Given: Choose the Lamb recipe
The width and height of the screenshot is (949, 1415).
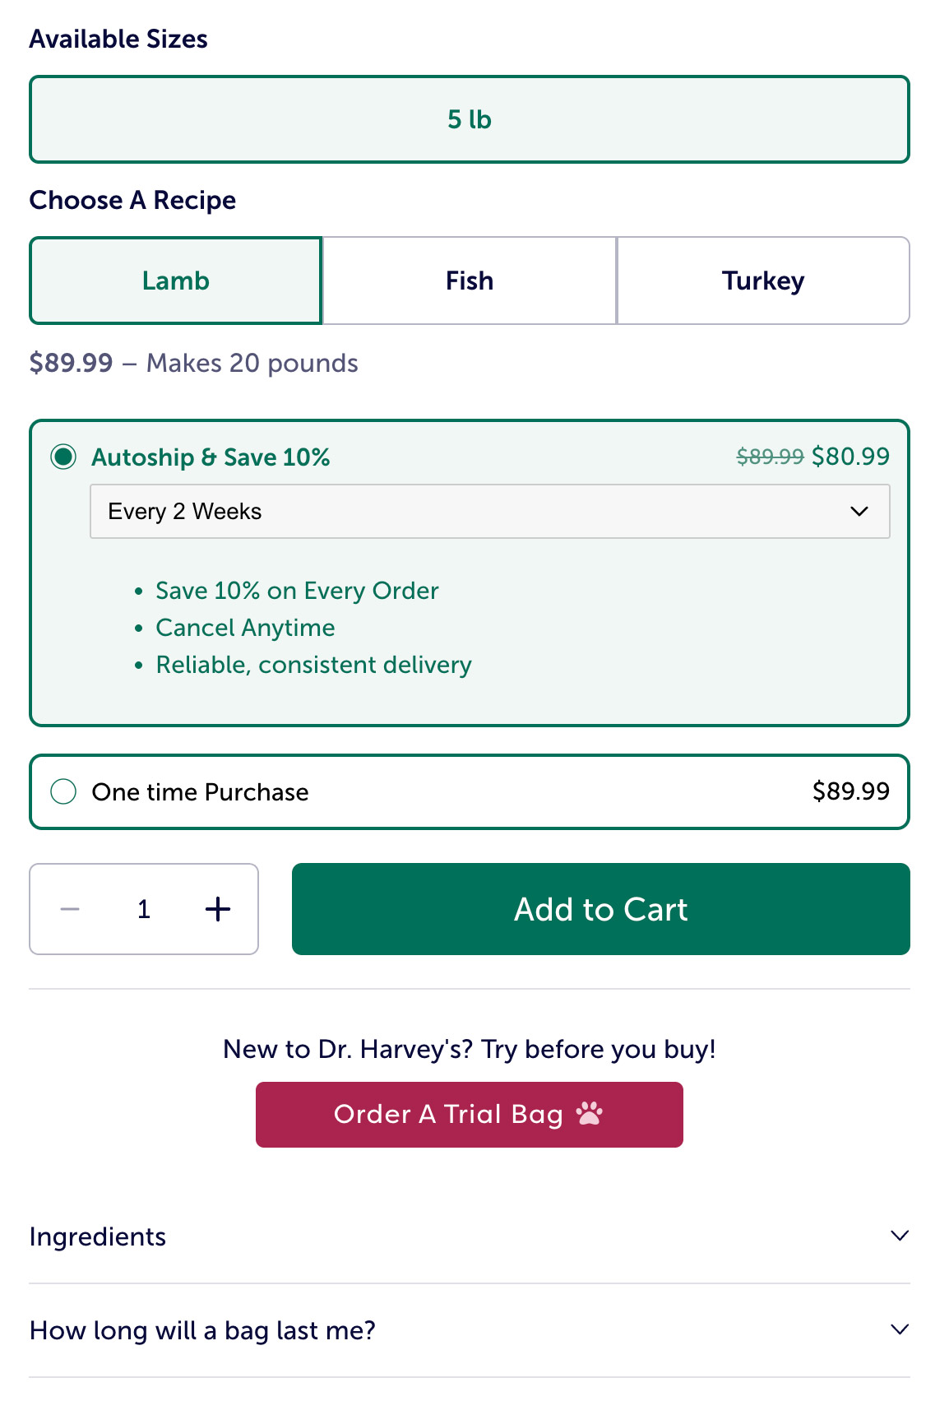Looking at the screenshot, I should point(176,281).
